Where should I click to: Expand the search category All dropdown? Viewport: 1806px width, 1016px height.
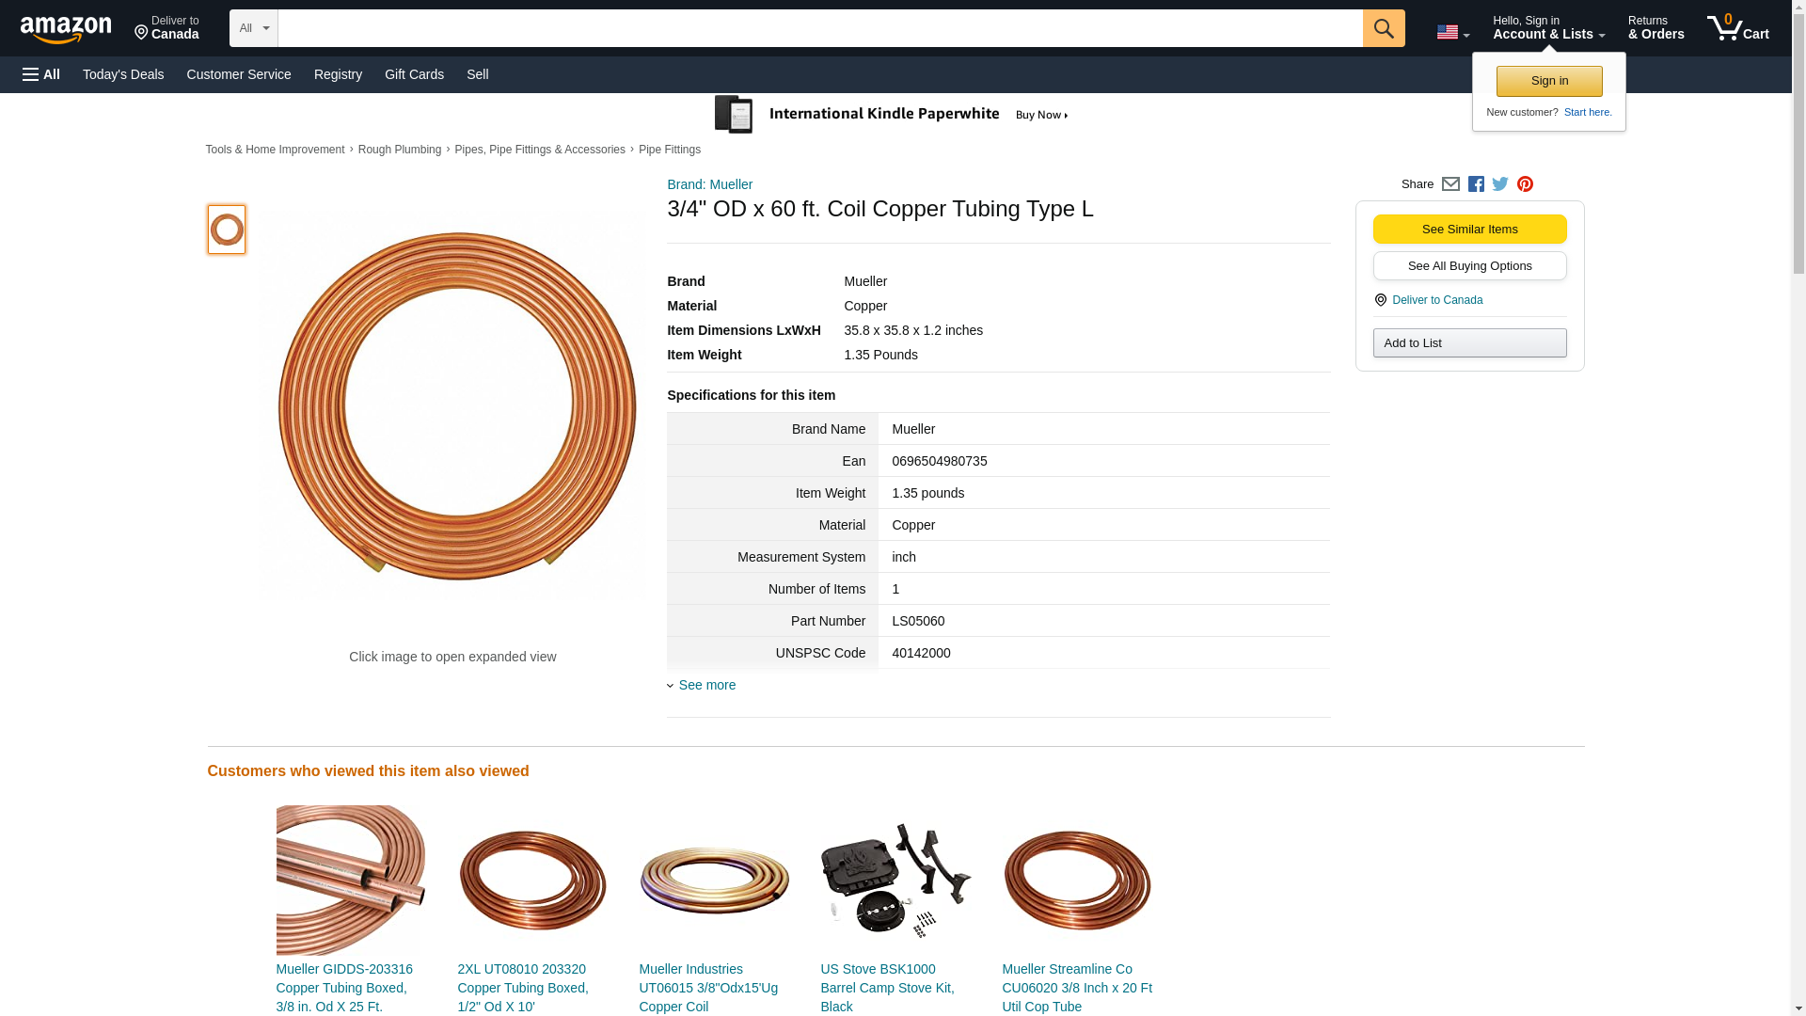pyautogui.click(x=253, y=28)
